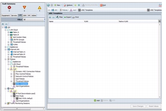Screen dimensions: 166x111
Task: Select Fabric A under LAN Cloud
Action: 16,32
